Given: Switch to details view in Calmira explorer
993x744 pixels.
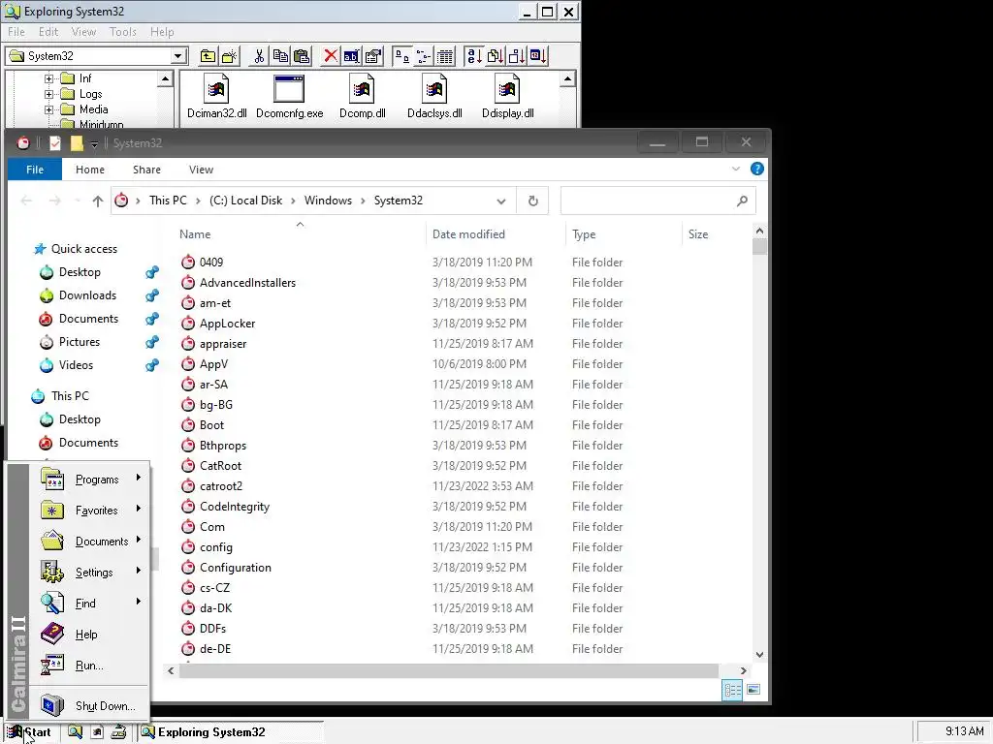Looking at the screenshot, I should click(x=445, y=56).
